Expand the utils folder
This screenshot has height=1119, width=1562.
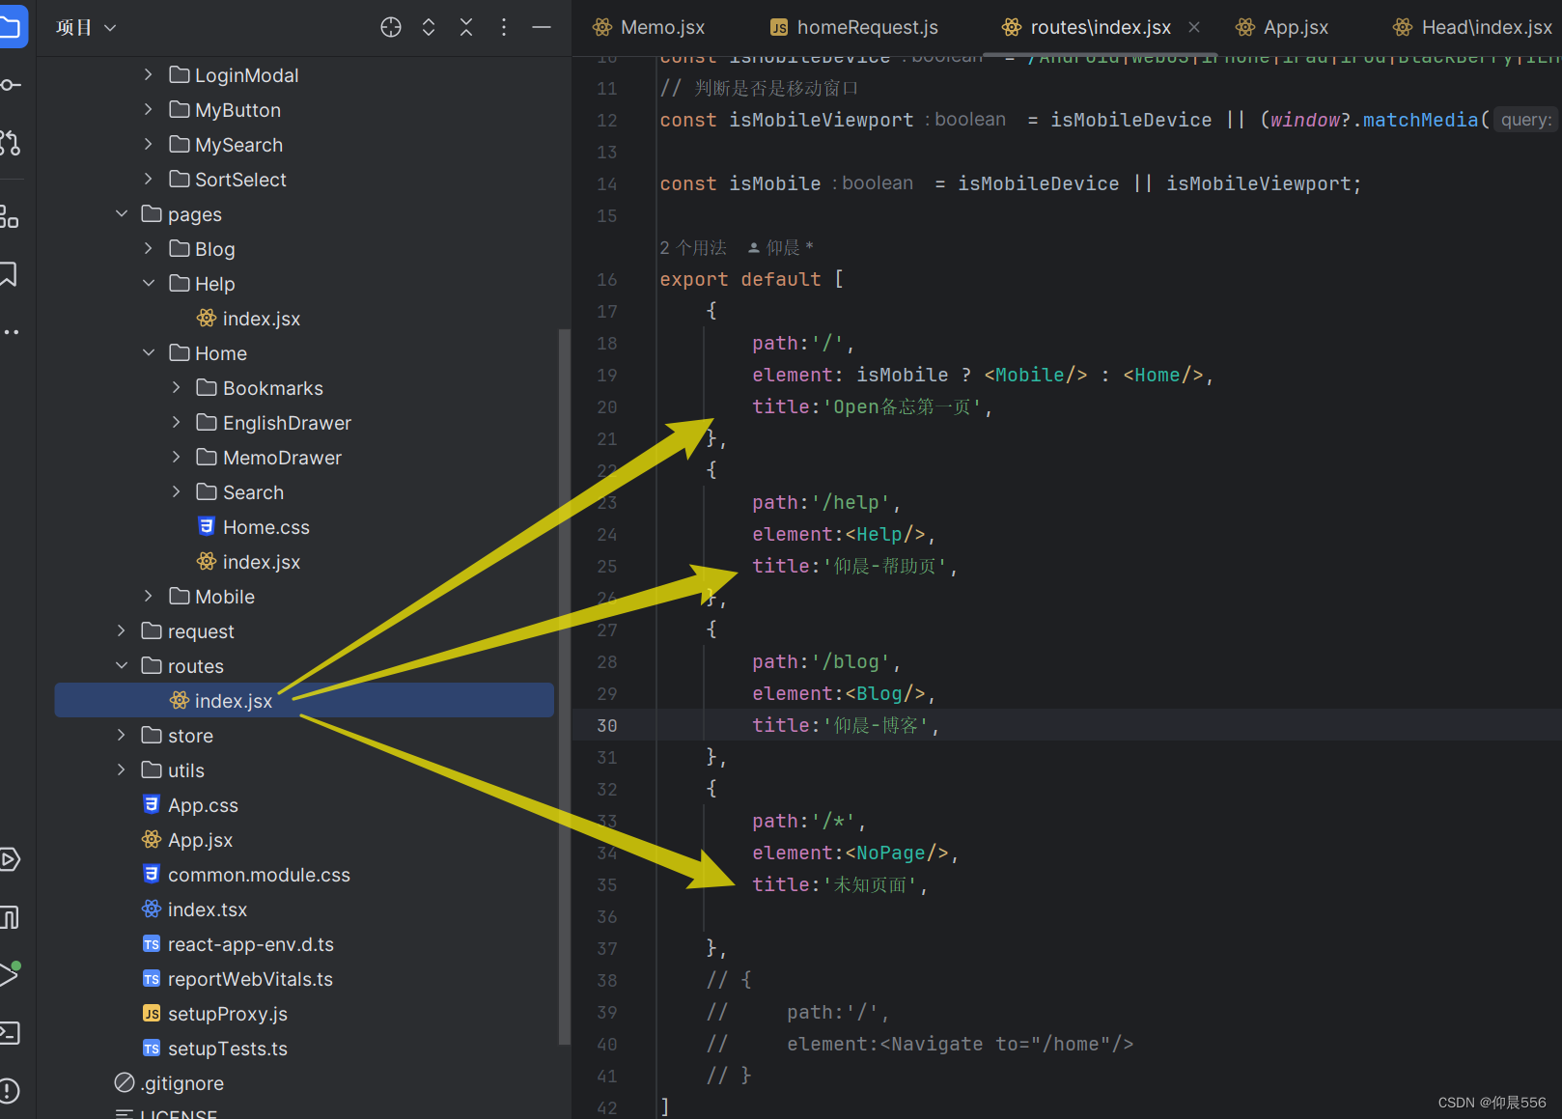coord(121,769)
